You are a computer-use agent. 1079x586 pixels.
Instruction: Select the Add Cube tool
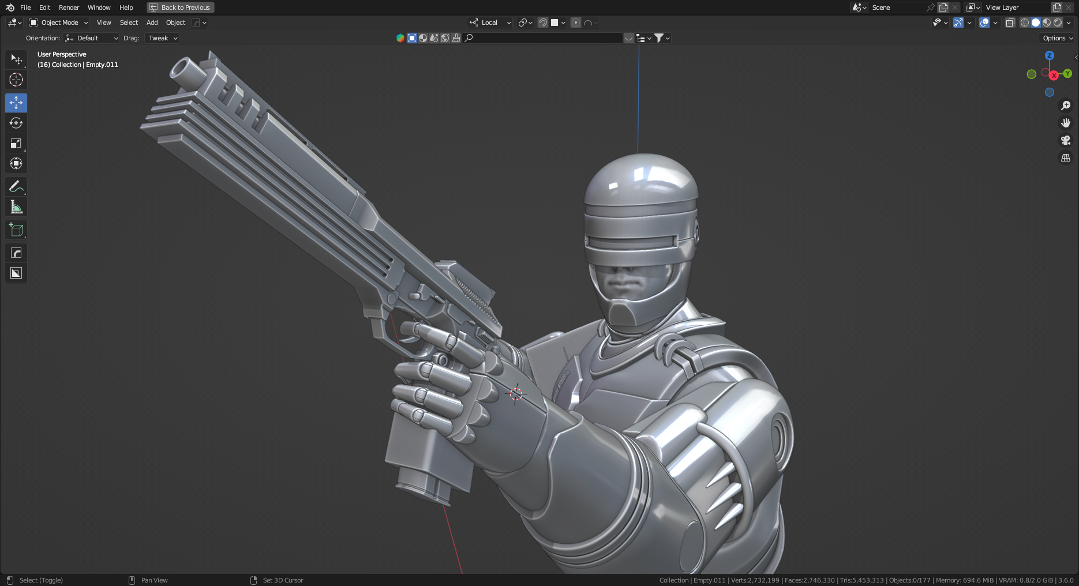[x=16, y=230]
